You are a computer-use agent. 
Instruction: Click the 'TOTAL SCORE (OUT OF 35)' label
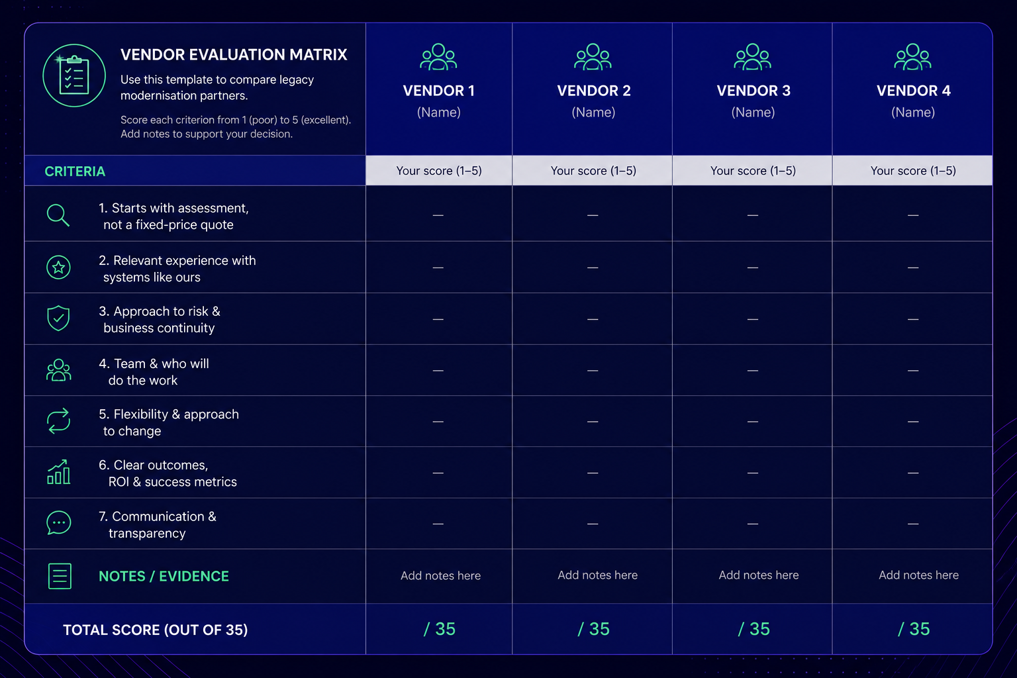tap(156, 630)
